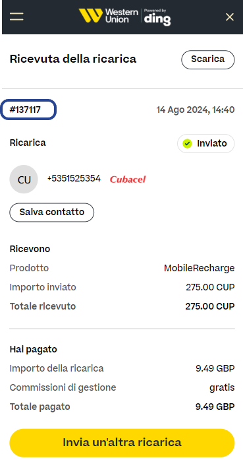Click the Totale pagato 9.49 GBP amount

[x=215, y=407]
